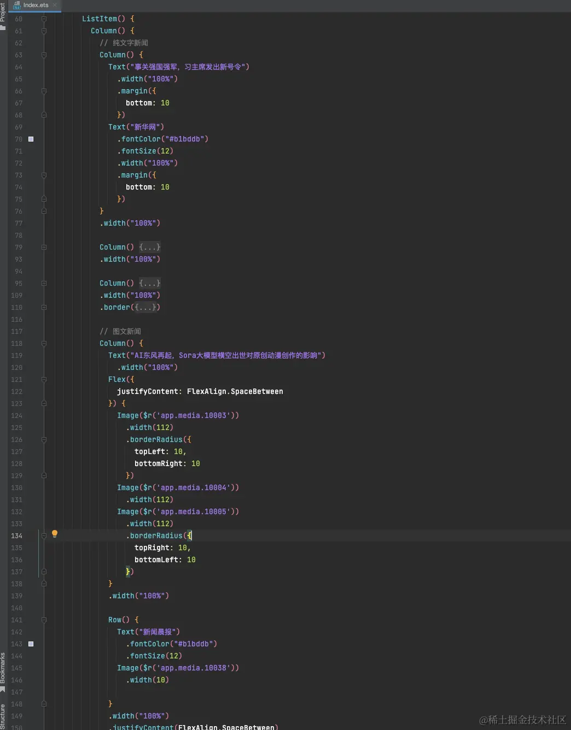The width and height of the screenshot is (571, 730).
Task: Click ".fontSize(12)" on line 144
Action: tap(154, 656)
